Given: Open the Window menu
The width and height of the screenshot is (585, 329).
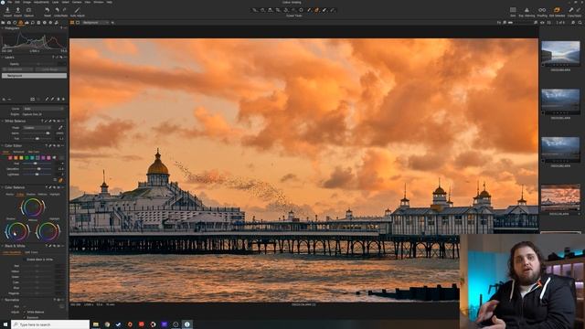Looking at the screenshot, I should tap(99, 2).
